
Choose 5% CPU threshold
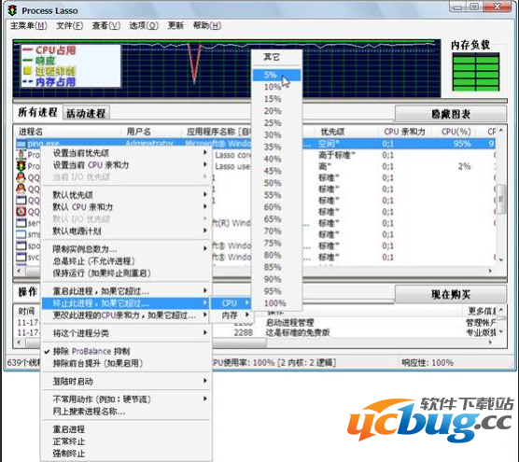click(x=276, y=75)
